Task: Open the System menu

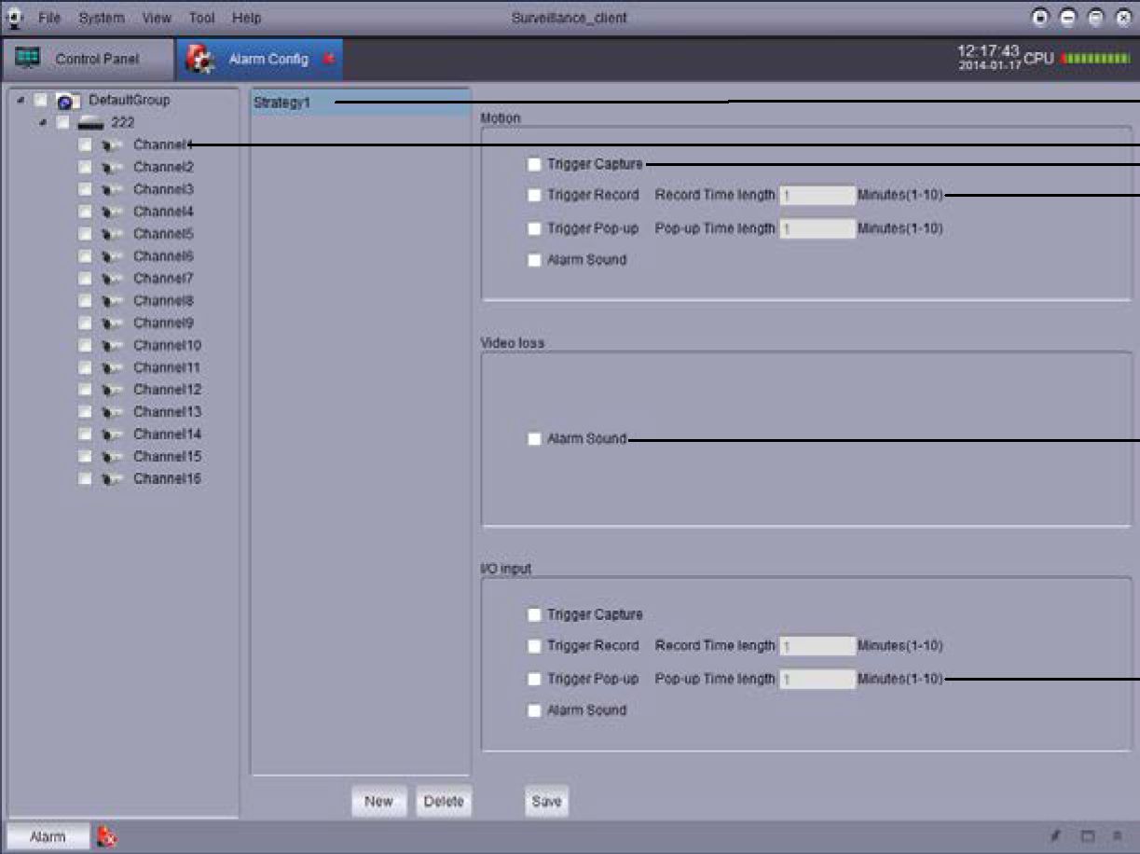Action: pyautogui.click(x=101, y=18)
